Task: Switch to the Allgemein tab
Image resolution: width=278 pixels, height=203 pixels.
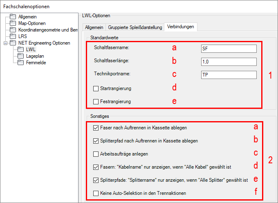Action: coord(94,27)
